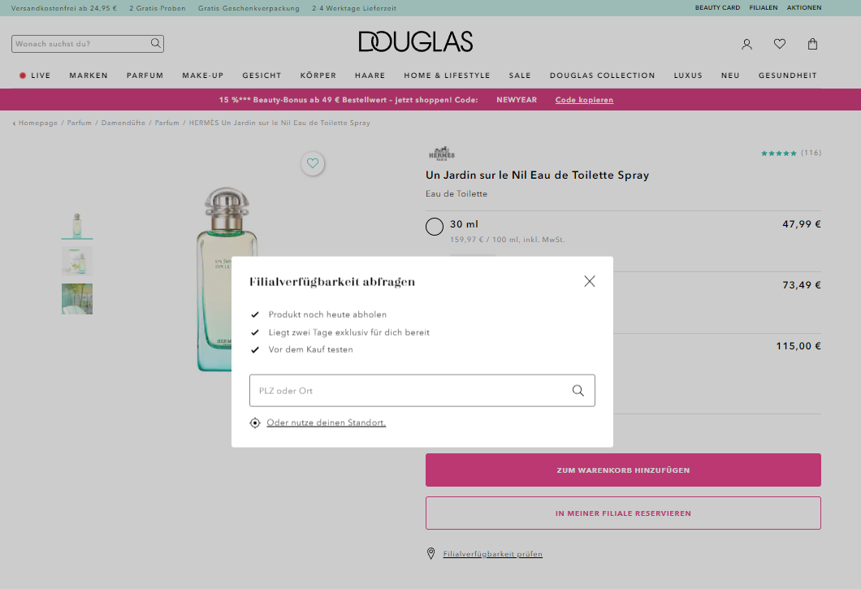
Task: Click the 47,99 € price
Action: point(802,224)
